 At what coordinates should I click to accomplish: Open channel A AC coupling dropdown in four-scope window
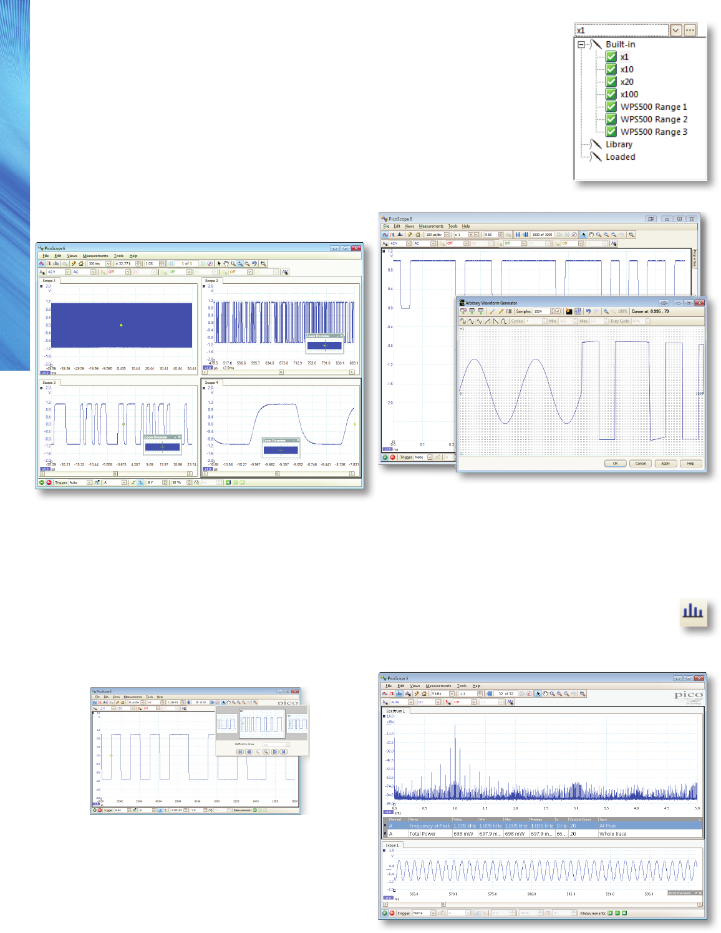pos(94,272)
